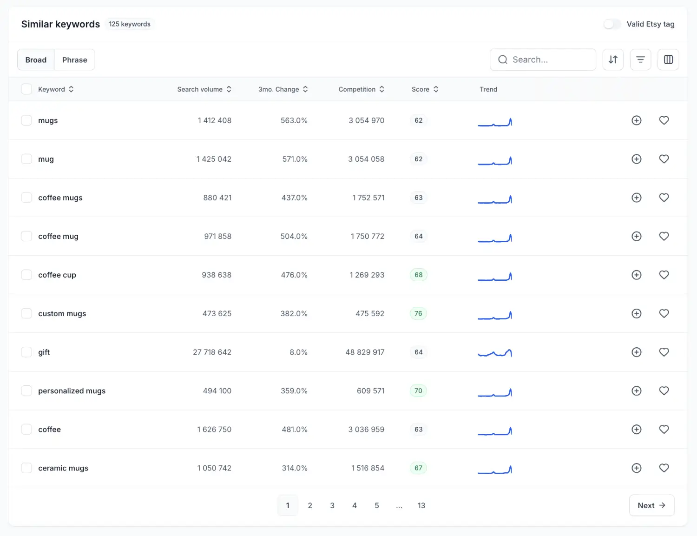Click the Search keywords input field
Image resolution: width=697 pixels, height=536 pixels.
pos(543,60)
